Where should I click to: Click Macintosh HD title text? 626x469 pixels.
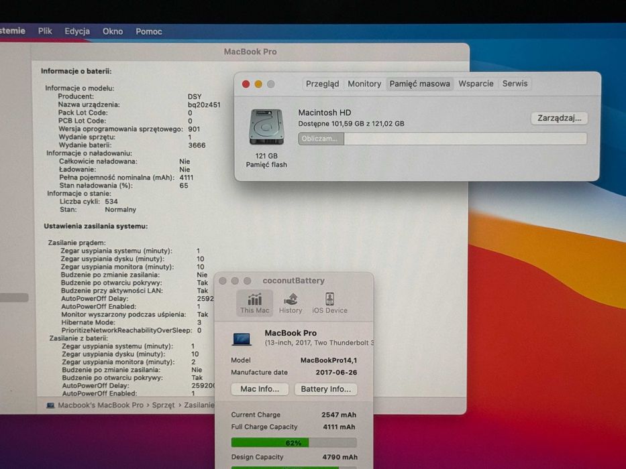pos(325,113)
